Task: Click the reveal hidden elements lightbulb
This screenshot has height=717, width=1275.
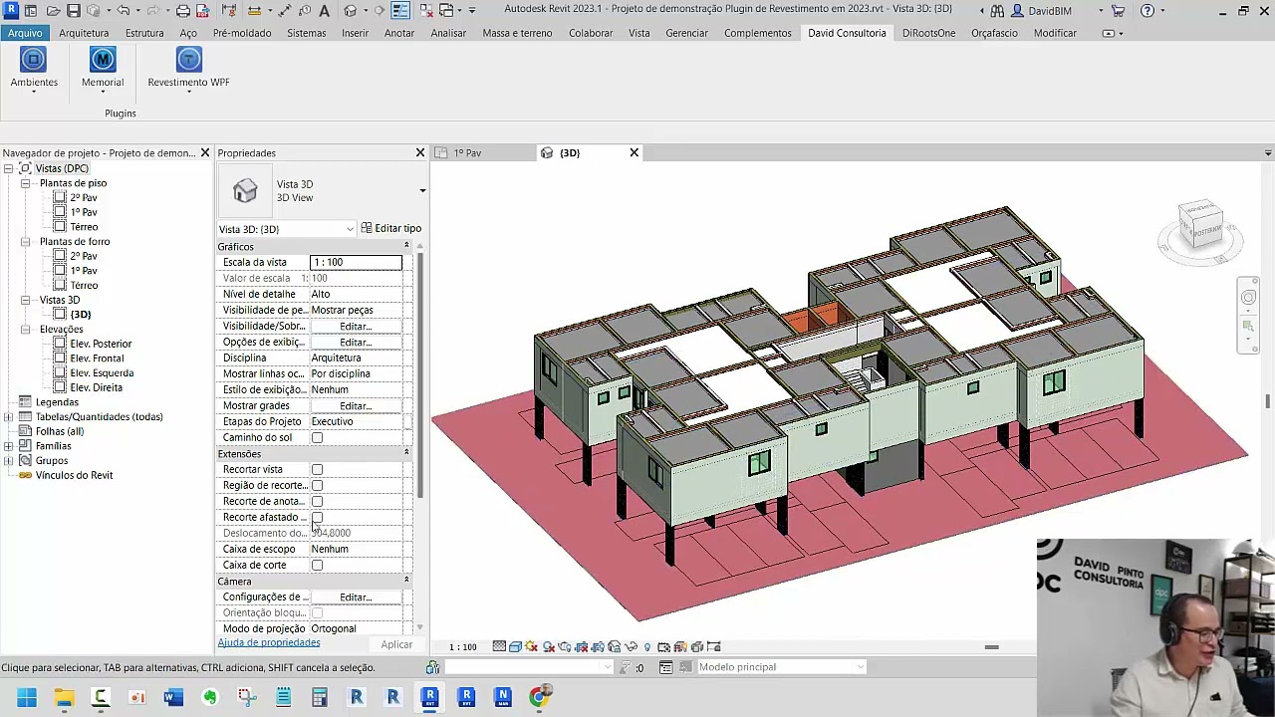Action: pyautogui.click(x=647, y=647)
